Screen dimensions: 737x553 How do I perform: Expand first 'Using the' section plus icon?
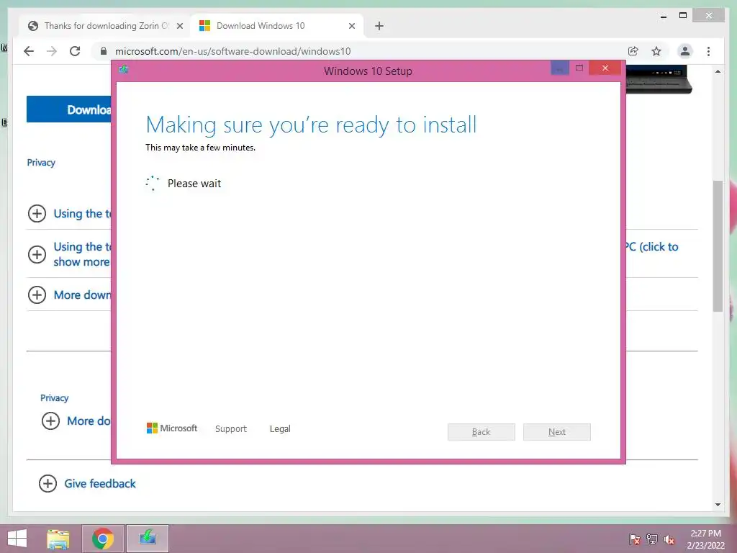coord(37,213)
